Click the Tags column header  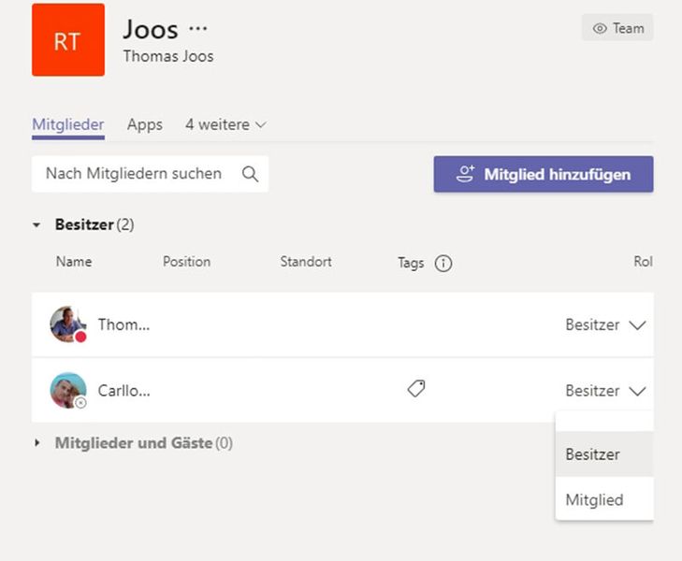(x=411, y=263)
